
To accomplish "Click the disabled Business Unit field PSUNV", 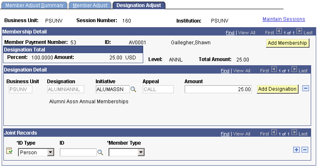I will click(x=21, y=89).
